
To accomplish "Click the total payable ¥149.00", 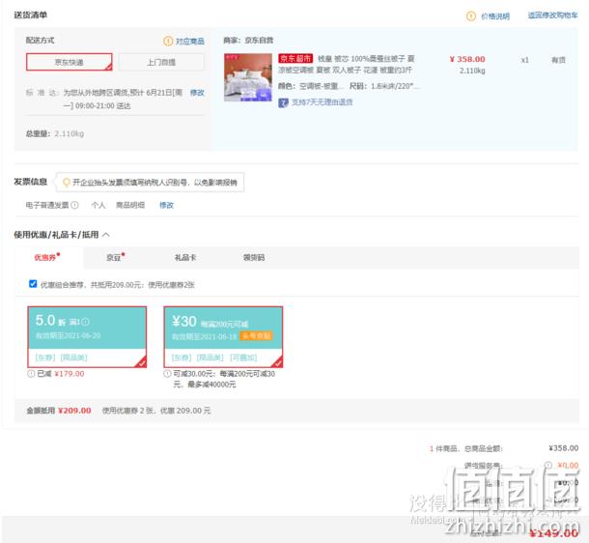I will (553, 532).
